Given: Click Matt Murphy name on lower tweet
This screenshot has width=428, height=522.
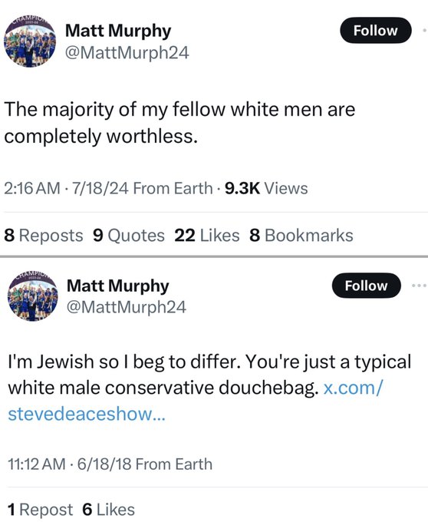Looking at the screenshot, I should coord(118,286).
